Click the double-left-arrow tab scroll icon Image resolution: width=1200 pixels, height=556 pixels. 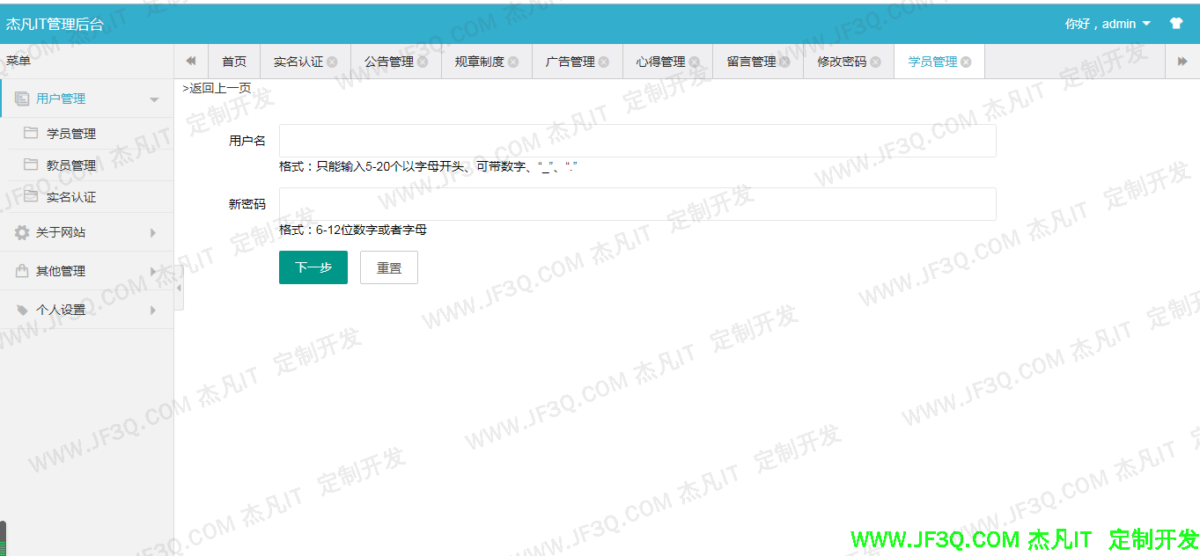pos(190,61)
